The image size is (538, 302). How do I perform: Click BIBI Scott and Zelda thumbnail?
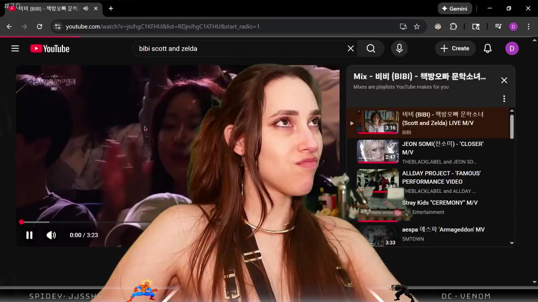point(377,122)
